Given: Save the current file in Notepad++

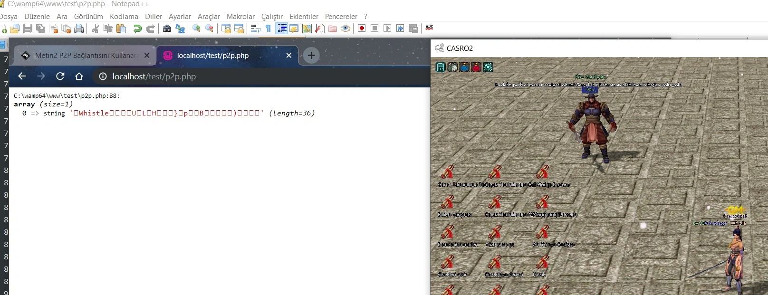Looking at the screenshot, I should [x=28, y=29].
